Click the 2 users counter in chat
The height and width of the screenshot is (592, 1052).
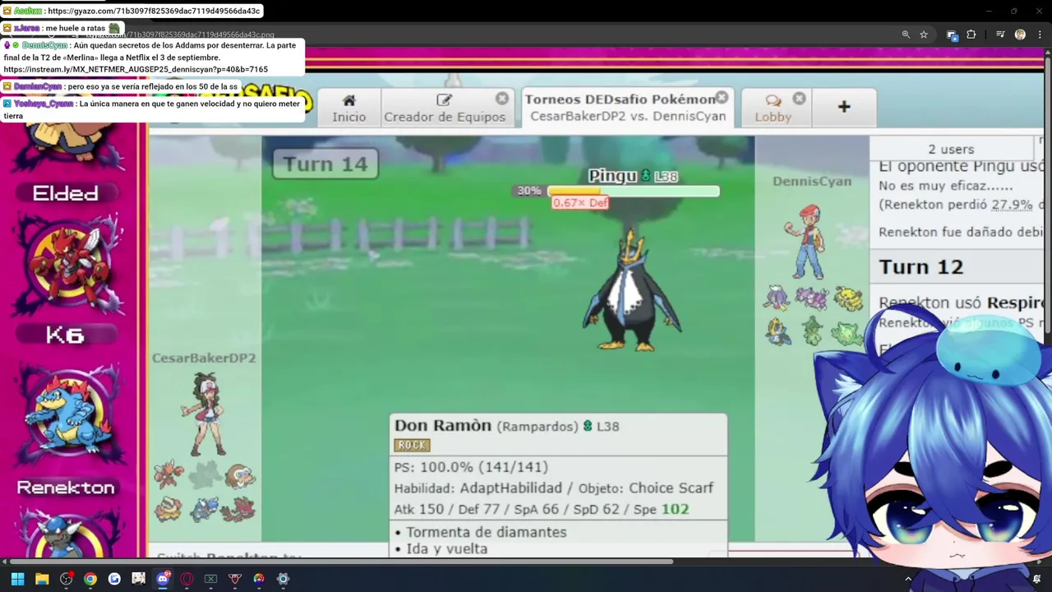tap(951, 149)
